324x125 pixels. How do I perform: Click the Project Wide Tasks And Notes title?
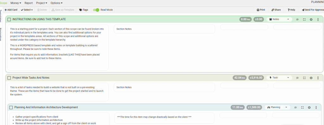pos(31,78)
